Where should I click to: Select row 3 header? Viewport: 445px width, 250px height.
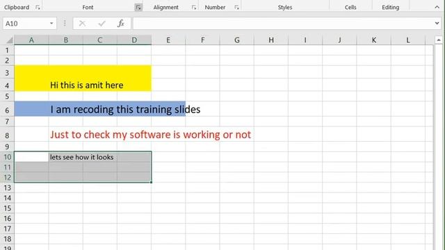tap(7, 73)
